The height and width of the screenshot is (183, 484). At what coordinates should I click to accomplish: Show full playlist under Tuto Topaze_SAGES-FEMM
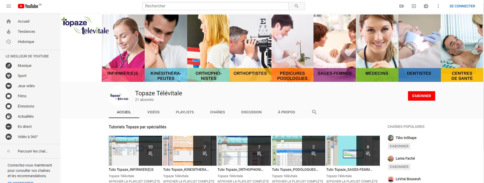click(x=352, y=181)
